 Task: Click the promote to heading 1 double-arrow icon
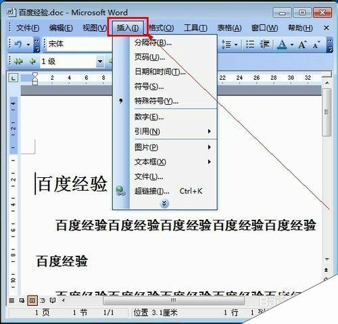pos(18,61)
